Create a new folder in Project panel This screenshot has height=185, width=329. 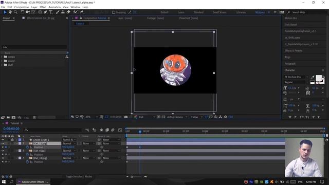(8, 118)
